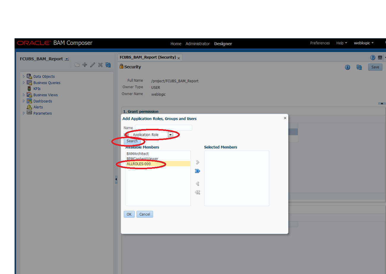Click the Data Objects database icon

[x=29, y=76]
